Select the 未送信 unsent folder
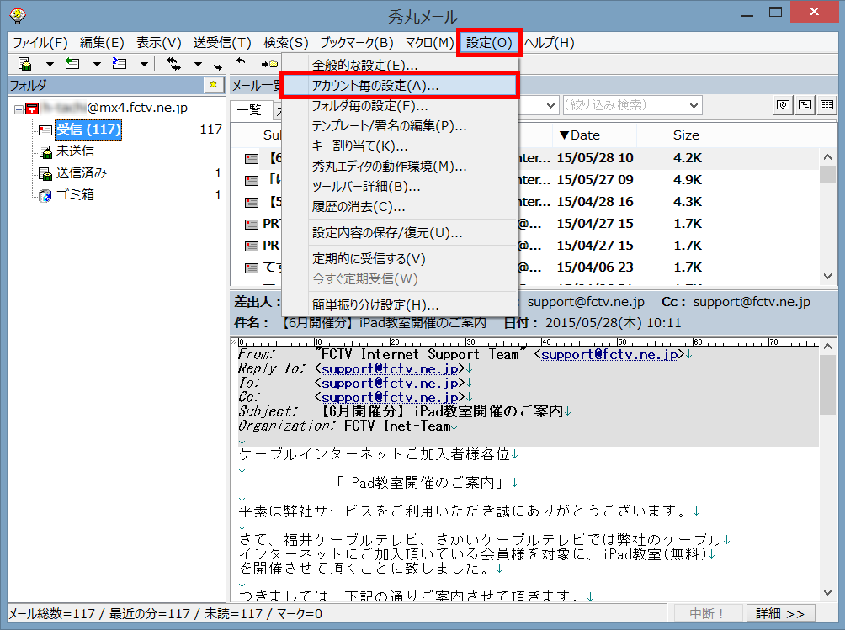The image size is (845, 630). [75, 151]
